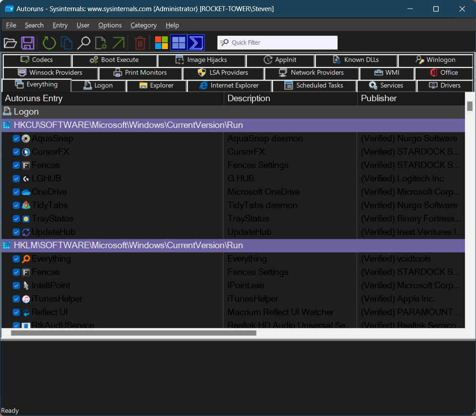Screen dimensions: 476x416
Task: Click the IntelliPoint cursor icon
Action: 26,285
